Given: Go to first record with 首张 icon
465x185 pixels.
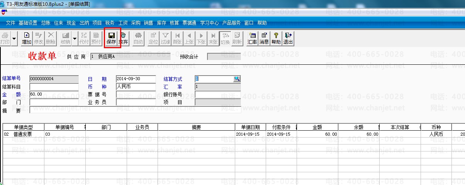Looking at the screenshot, I should tap(177, 39).
